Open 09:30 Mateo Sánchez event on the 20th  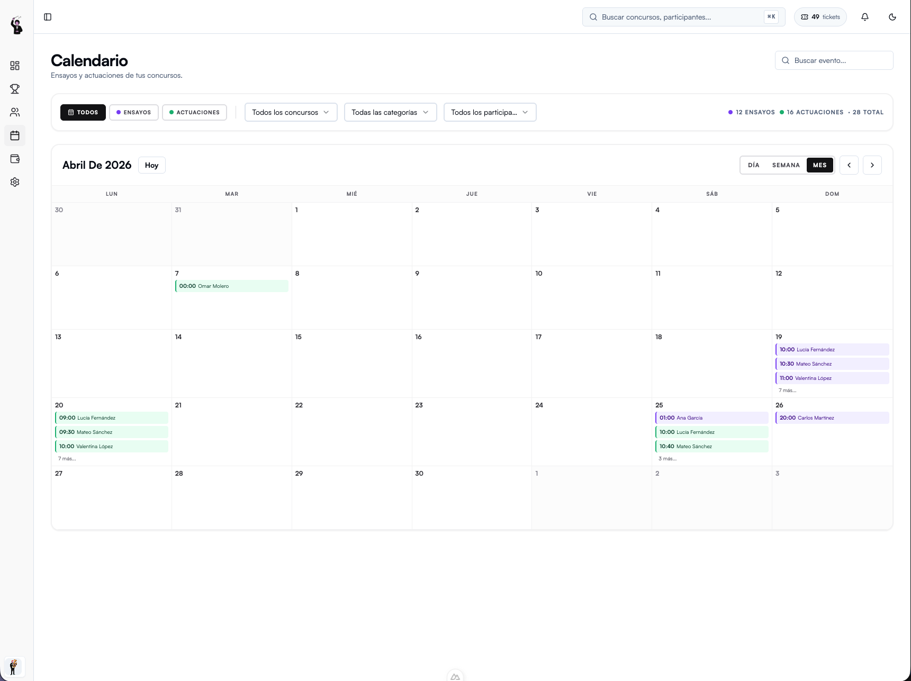click(x=112, y=432)
